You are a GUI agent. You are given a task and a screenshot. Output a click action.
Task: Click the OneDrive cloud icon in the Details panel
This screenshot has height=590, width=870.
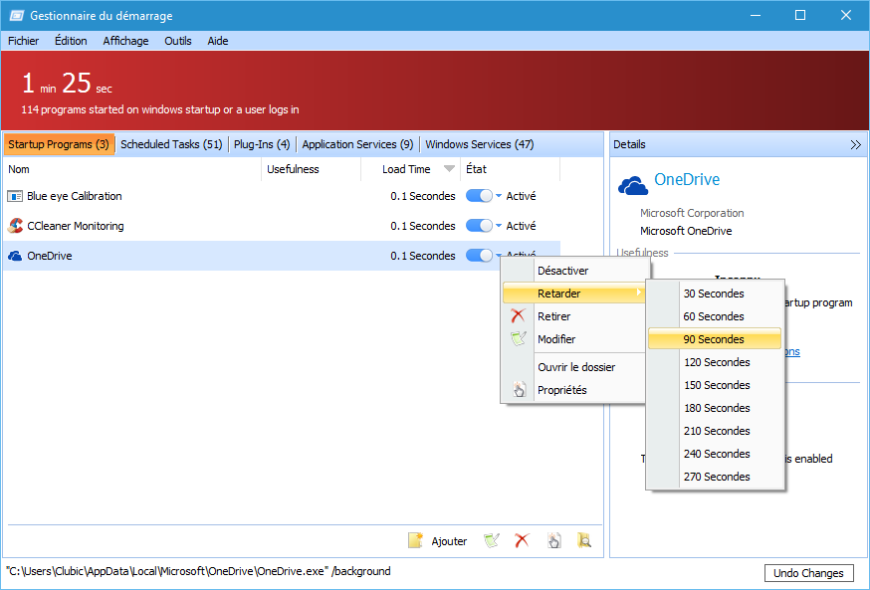pos(633,184)
